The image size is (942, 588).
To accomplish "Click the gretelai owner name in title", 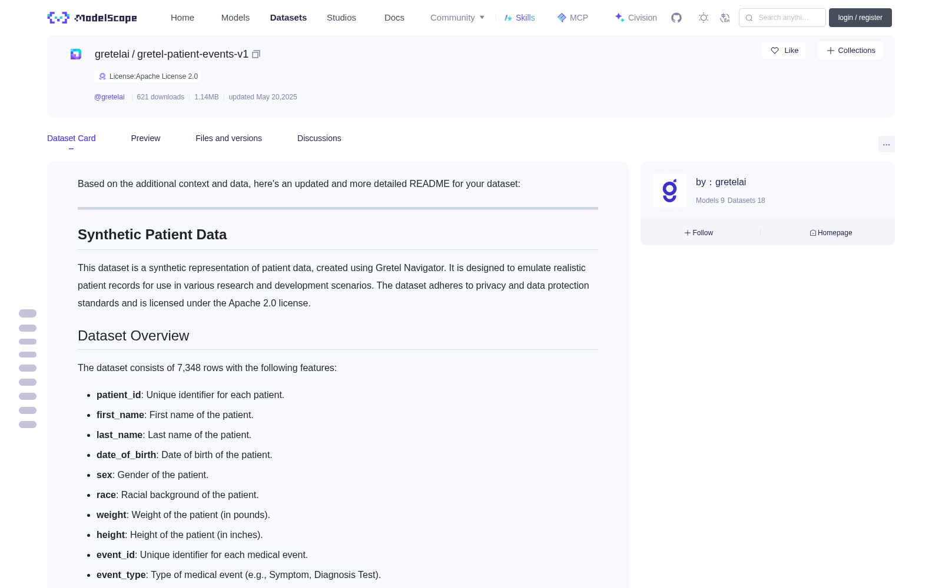I will [x=112, y=54].
